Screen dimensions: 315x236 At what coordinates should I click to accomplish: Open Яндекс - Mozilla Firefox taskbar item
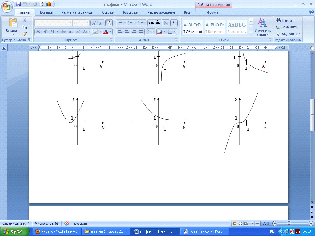click(x=57, y=231)
